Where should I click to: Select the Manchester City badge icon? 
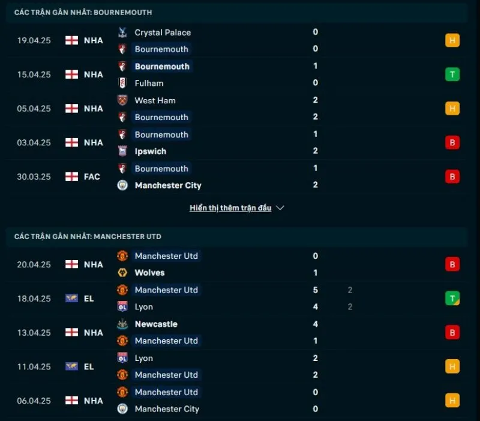tap(122, 186)
